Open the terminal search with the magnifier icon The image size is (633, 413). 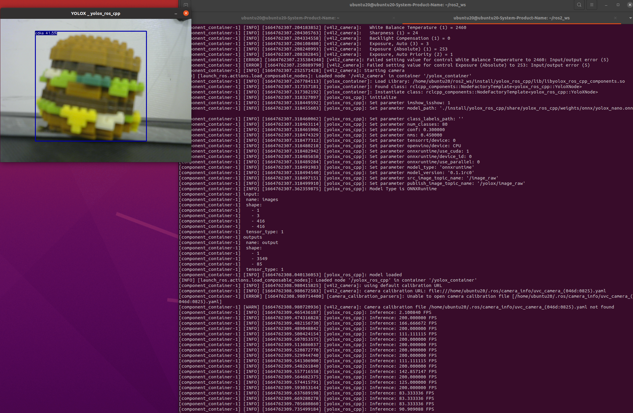click(x=579, y=5)
